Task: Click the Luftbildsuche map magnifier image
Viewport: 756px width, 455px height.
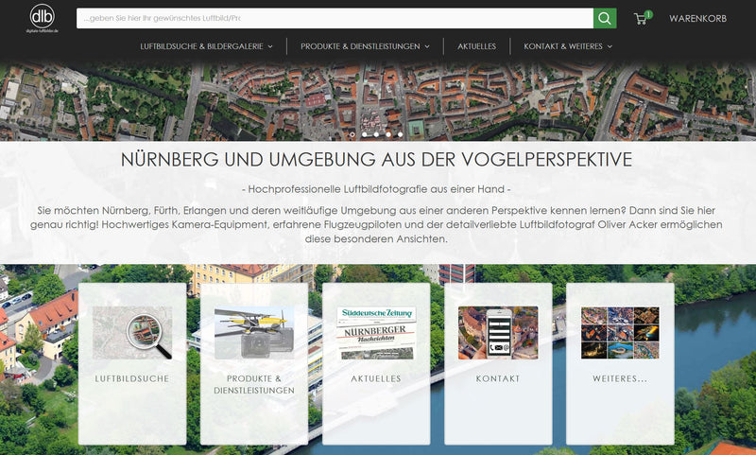Action: 132,332
